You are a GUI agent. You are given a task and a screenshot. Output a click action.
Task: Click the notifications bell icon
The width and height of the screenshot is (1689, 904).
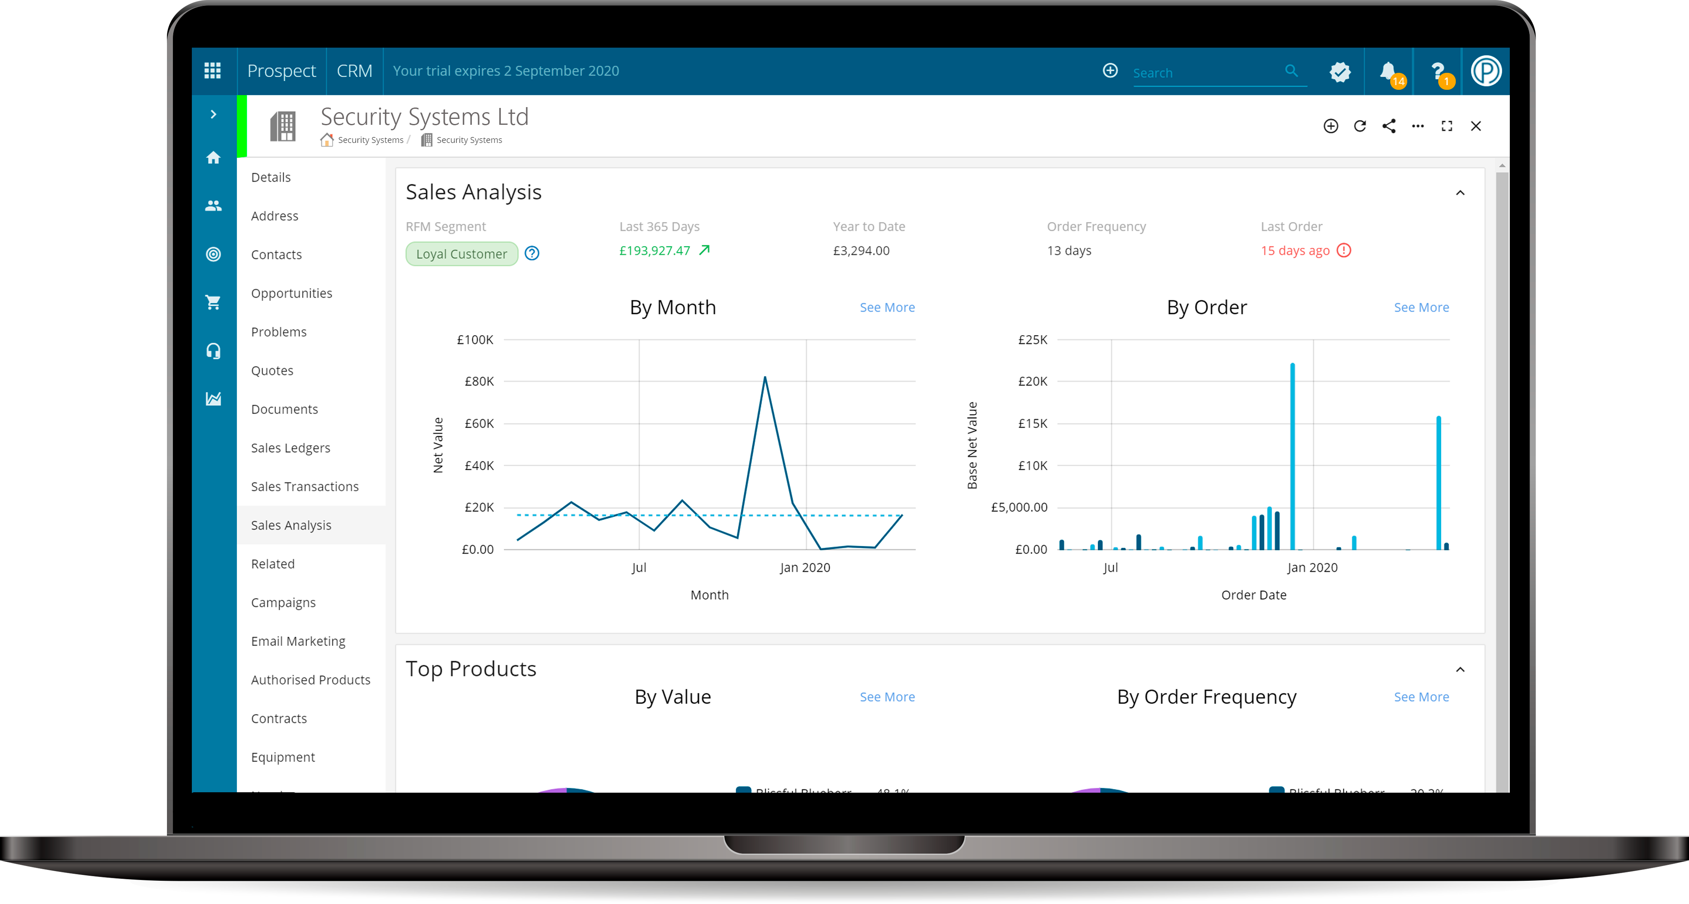(1388, 70)
